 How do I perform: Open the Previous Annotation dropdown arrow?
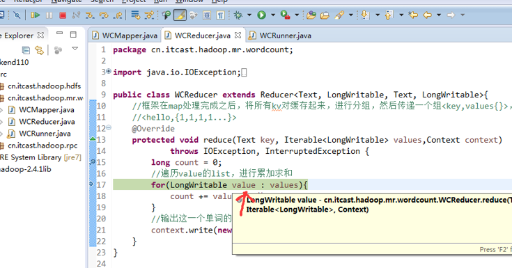[401, 15]
